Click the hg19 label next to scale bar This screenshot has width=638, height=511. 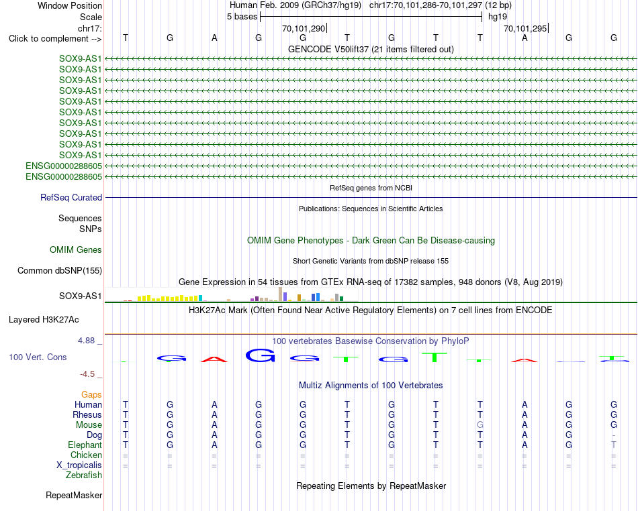pos(498,17)
